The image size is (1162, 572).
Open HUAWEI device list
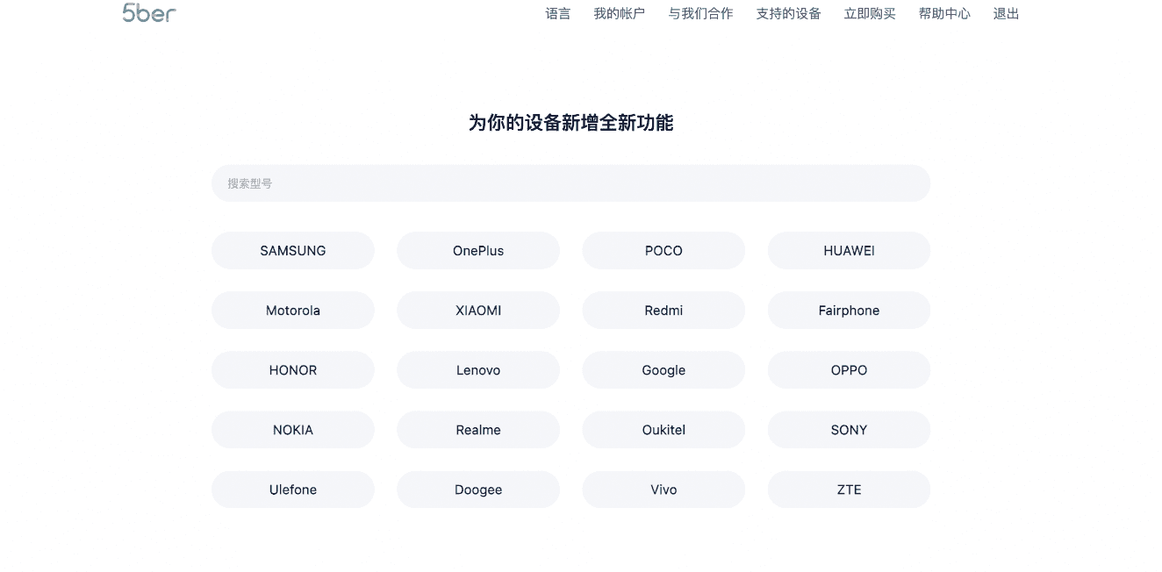coord(849,250)
